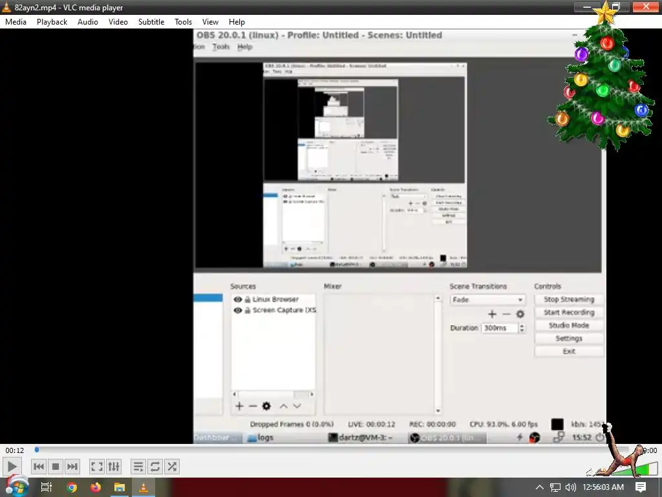This screenshot has height=497, width=662.
Task: Stop playback with the square stop icon
Action: click(56, 467)
